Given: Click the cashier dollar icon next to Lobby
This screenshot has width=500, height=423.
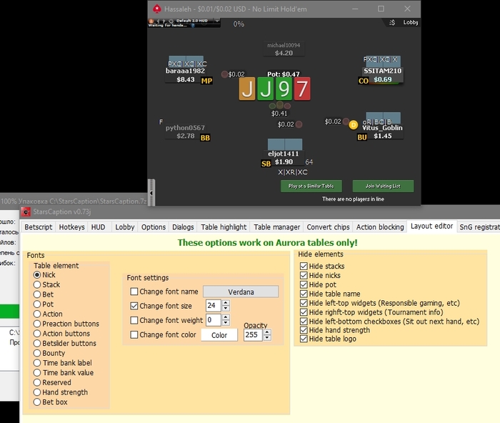Looking at the screenshot, I should coord(392,22).
